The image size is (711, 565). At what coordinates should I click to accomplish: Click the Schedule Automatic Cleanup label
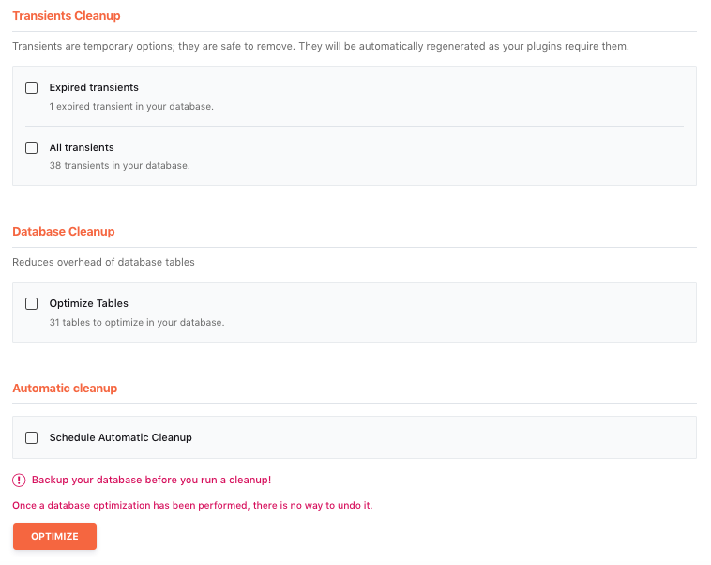121,437
